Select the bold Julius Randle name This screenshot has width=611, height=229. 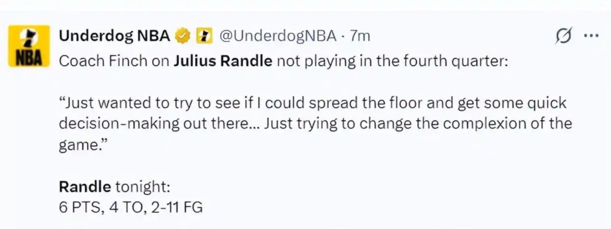223,62
